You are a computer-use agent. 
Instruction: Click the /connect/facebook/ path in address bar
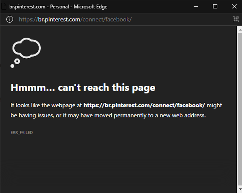[x=106, y=20]
